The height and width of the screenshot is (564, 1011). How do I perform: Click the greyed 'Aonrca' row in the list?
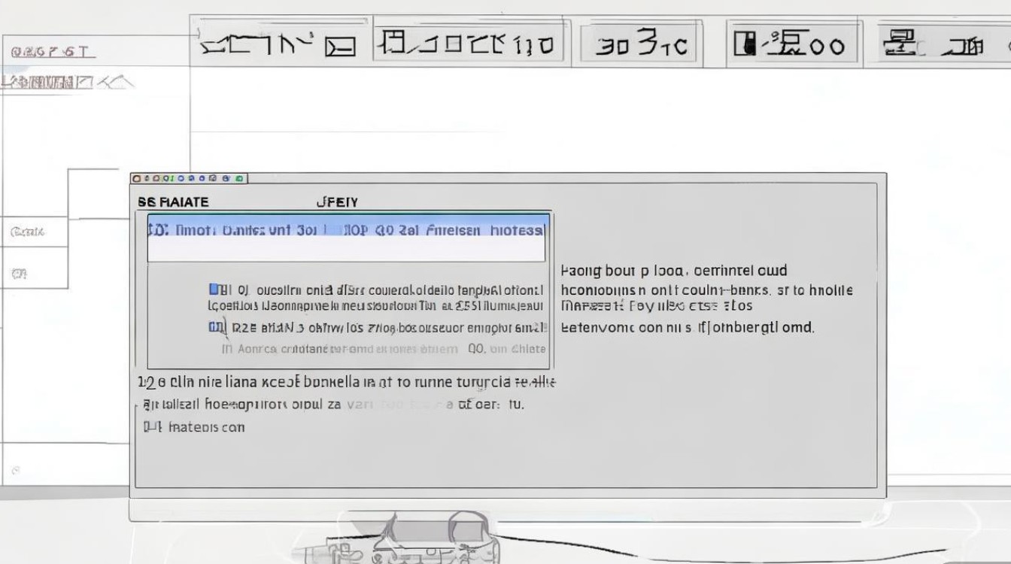coord(384,349)
